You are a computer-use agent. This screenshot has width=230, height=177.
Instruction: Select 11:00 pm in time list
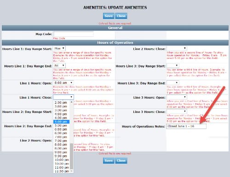[x=62, y=167]
